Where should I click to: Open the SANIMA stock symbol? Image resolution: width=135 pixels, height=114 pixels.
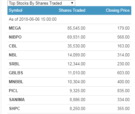[x=17, y=100]
